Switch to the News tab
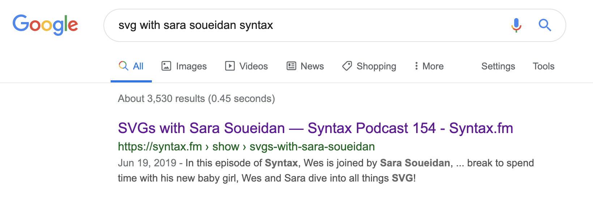The width and height of the screenshot is (593, 209). [312, 66]
